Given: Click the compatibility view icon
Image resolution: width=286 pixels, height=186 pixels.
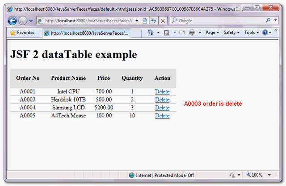Looking at the screenshot, I should pyautogui.click(x=145, y=21).
